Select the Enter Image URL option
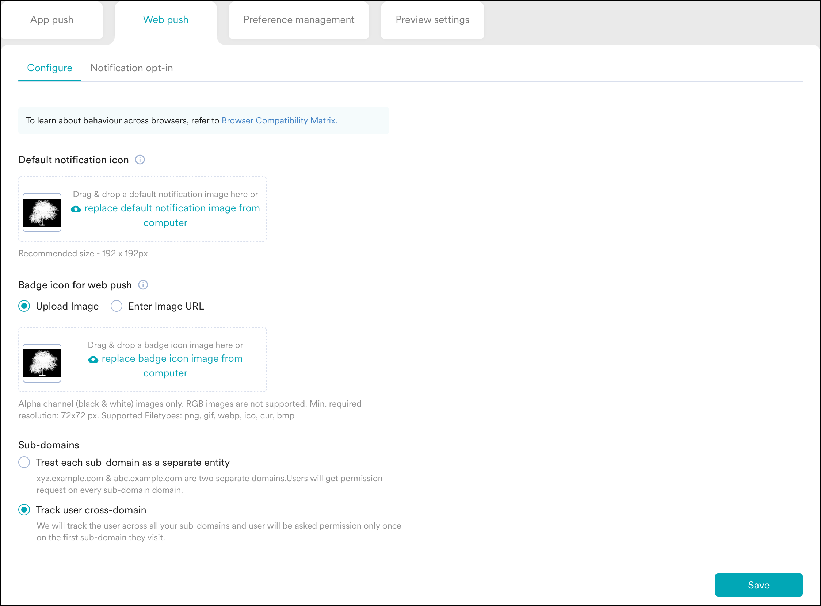 tap(117, 306)
